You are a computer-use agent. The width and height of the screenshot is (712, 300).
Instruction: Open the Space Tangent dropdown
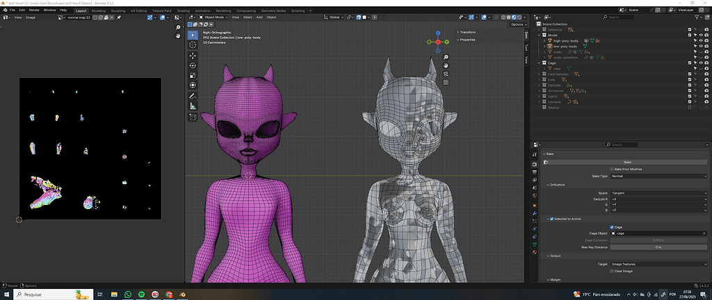(x=658, y=193)
